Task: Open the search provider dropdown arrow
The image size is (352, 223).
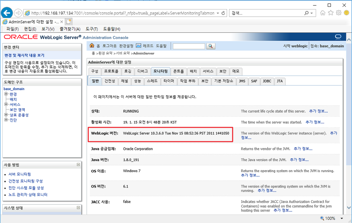Action: 312,13
